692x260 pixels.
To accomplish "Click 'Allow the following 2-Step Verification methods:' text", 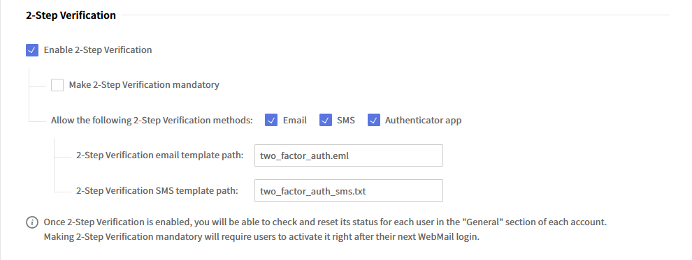I will (152, 120).
